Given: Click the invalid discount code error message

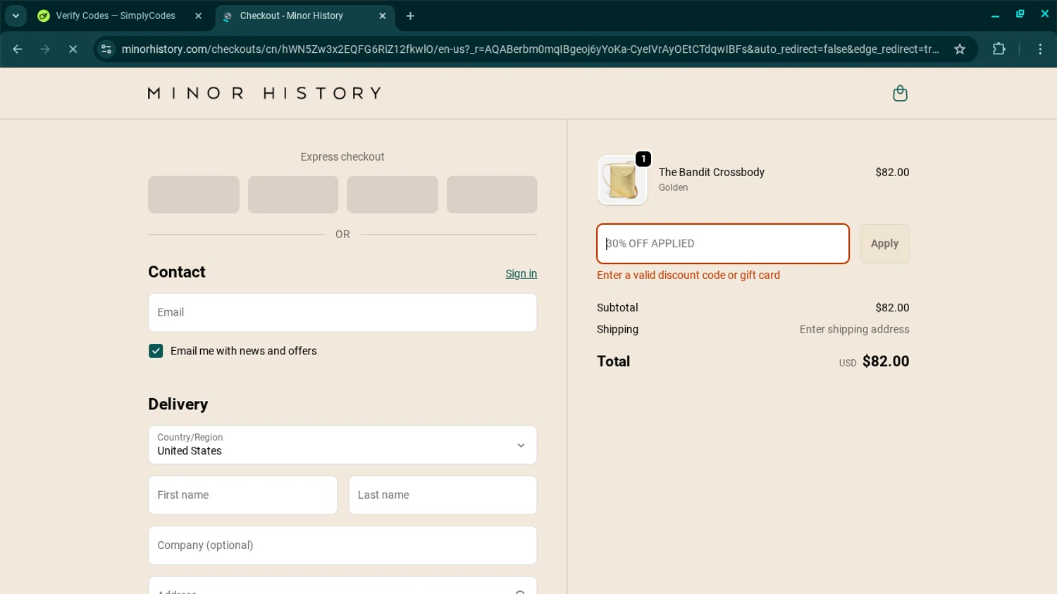Looking at the screenshot, I should pos(688,276).
